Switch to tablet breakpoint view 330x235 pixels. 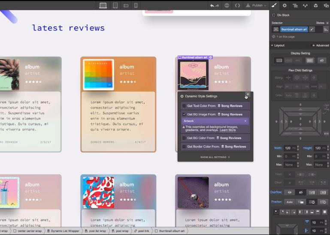[115, 5]
